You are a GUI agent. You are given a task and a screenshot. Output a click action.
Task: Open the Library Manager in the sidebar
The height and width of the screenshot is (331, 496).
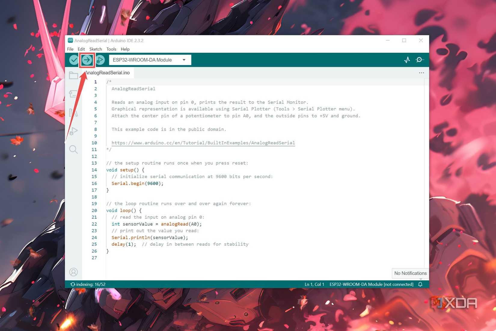(73, 113)
